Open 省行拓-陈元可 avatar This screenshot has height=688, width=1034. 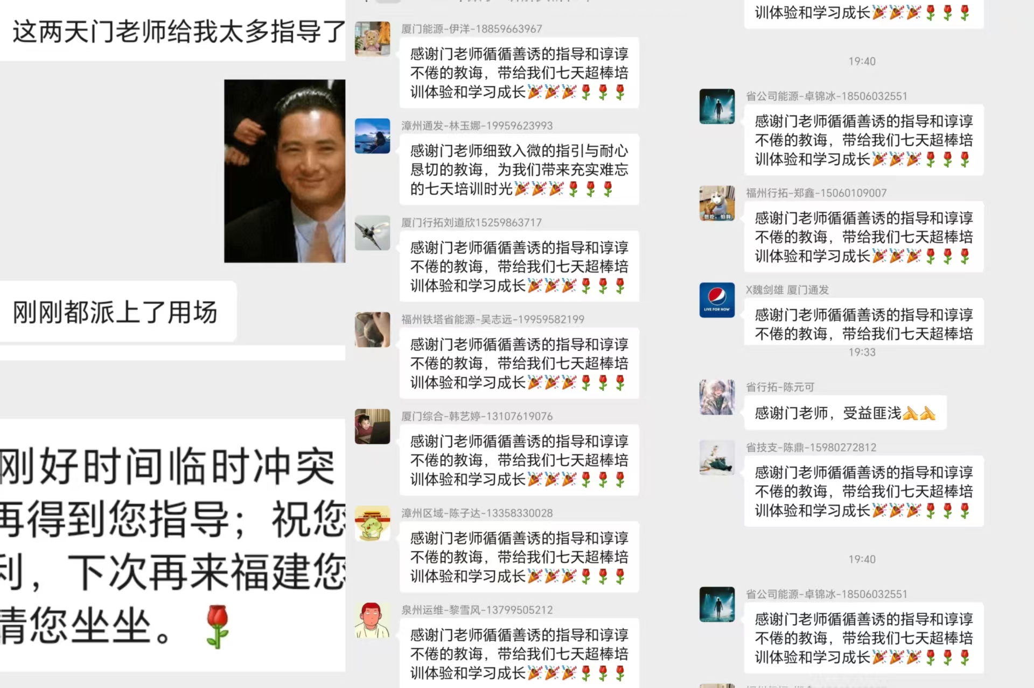click(717, 397)
